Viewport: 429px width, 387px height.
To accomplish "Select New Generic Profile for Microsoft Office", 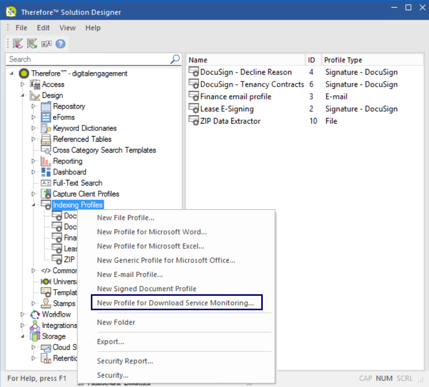I will [x=176, y=260].
